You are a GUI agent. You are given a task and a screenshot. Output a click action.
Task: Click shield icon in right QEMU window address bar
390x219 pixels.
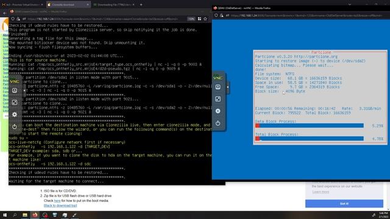[x=216, y=15]
